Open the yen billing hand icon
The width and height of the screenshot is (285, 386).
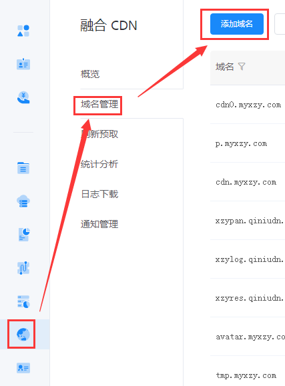click(23, 97)
